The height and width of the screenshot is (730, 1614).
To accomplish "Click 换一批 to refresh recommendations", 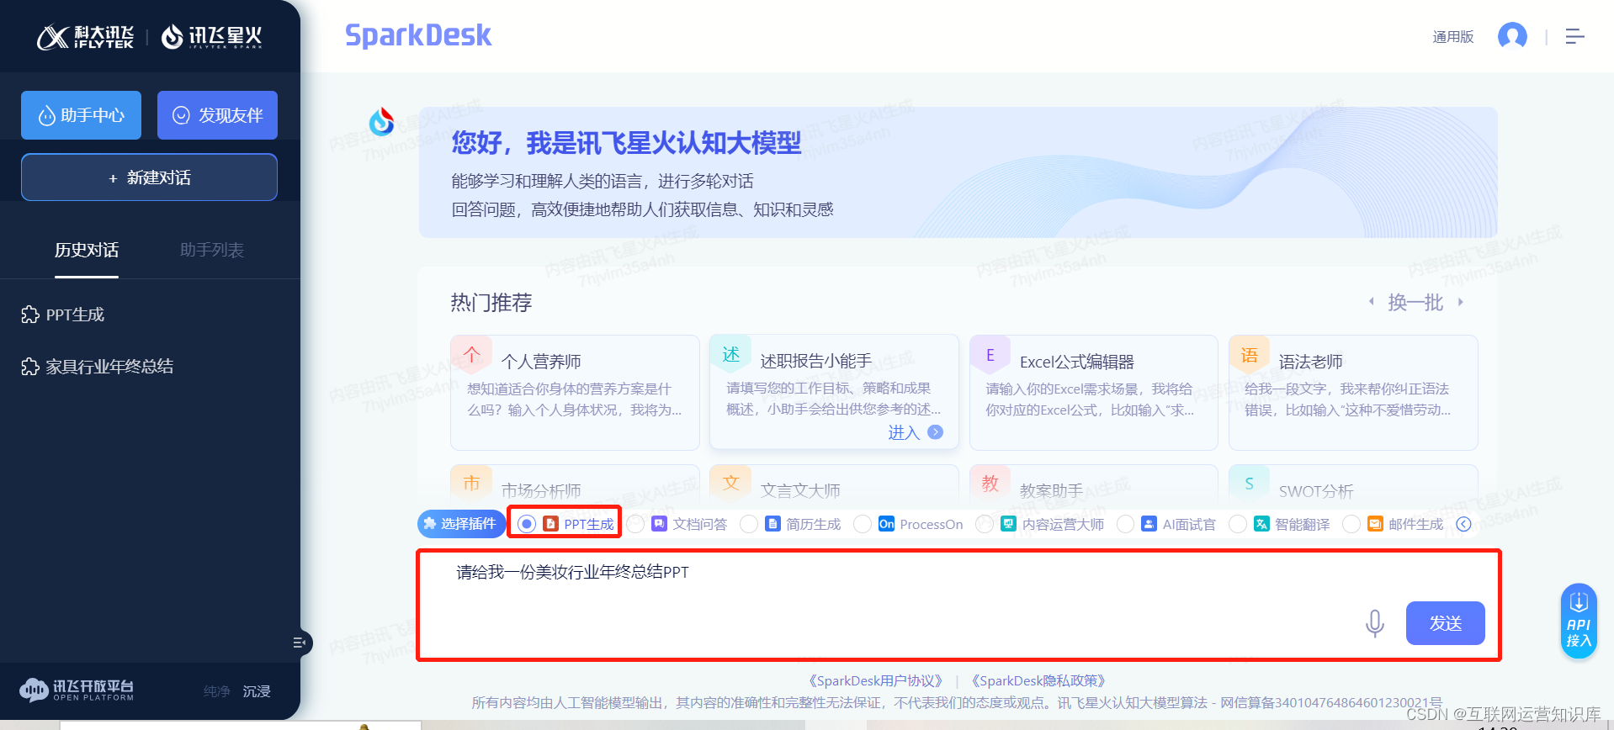I will click(x=1415, y=303).
